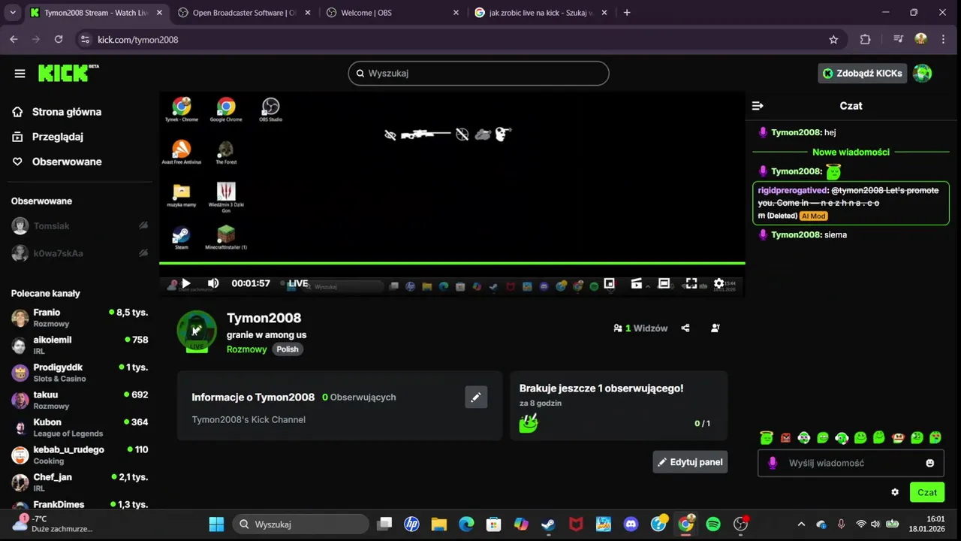Enable mini player (picture-in-picture) mode
The height and width of the screenshot is (541, 961).
pyautogui.click(x=610, y=283)
